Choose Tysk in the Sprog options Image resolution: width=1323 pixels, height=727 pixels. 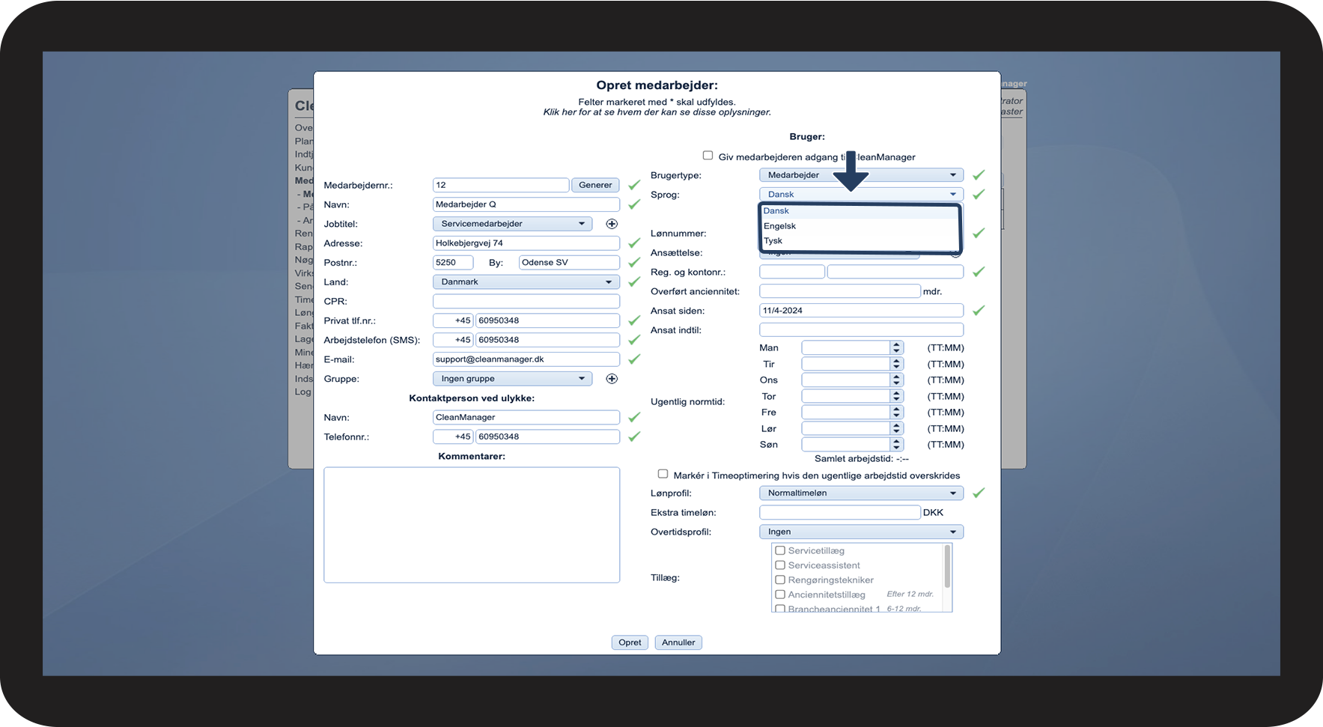[773, 241]
